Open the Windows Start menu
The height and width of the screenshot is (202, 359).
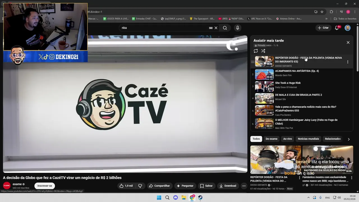159,198
